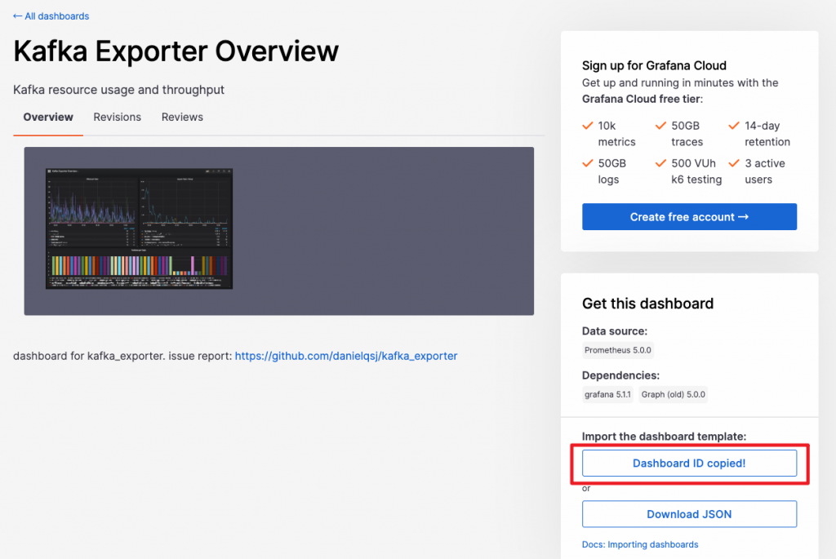Click the Prometheus 5.0.0 data source tag

(x=617, y=350)
